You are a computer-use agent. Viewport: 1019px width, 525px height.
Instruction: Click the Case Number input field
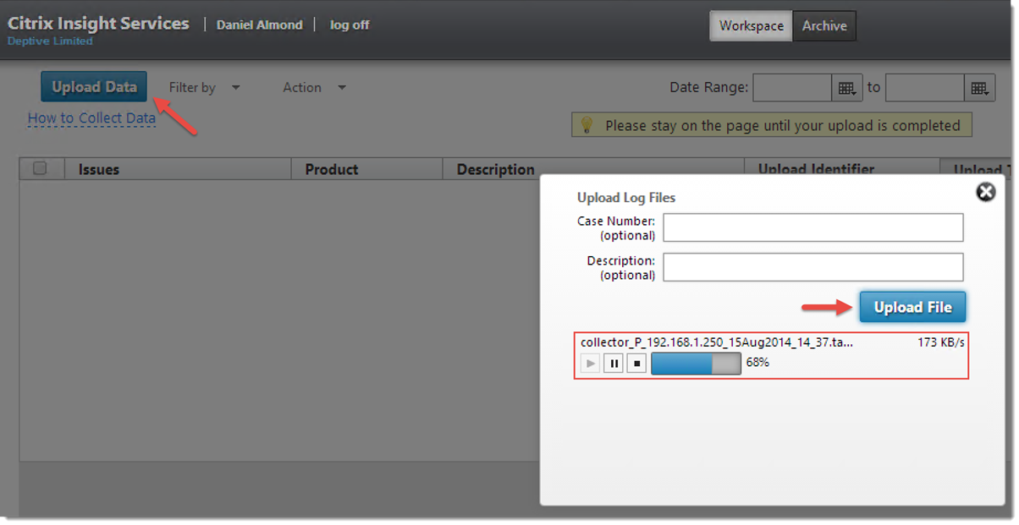[813, 227]
